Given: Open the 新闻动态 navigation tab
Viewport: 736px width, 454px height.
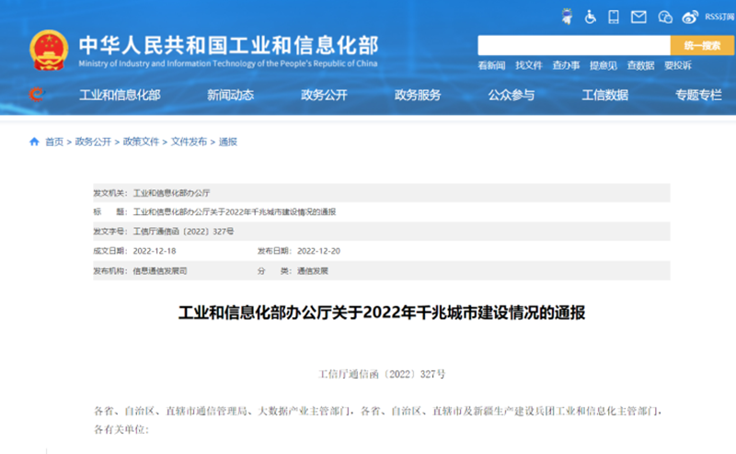Looking at the screenshot, I should click(x=230, y=95).
